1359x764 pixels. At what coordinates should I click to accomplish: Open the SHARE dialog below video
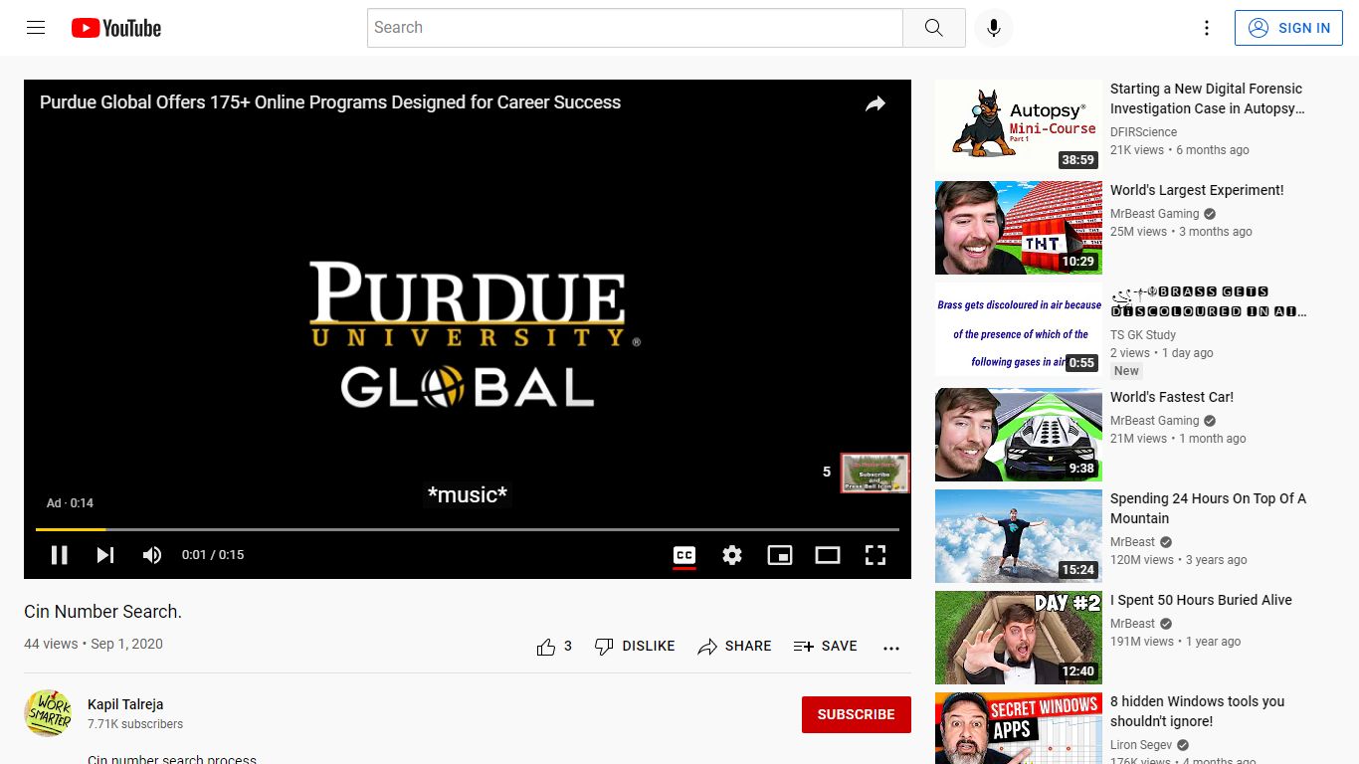[735, 647]
